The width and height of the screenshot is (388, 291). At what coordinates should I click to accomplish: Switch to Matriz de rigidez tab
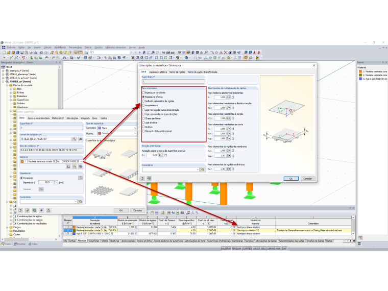click(x=177, y=72)
